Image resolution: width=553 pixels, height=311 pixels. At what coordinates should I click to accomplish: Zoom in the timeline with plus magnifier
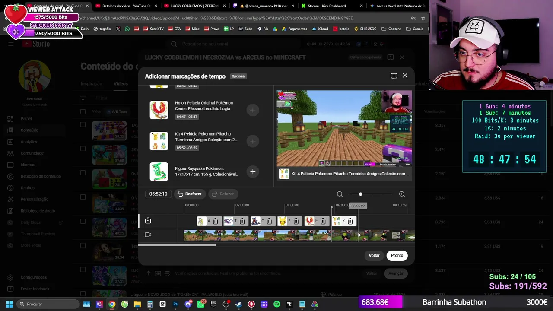[x=402, y=194]
